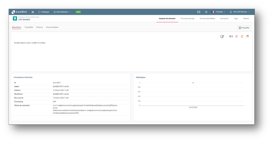Viewport: 272px width, 142px height.
Task: Click the Fournisseur value CSV
Action: [54, 102]
